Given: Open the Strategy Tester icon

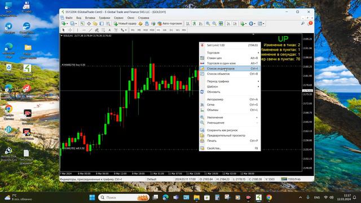Looking at the screenshot, I should (x=108, y=24).
